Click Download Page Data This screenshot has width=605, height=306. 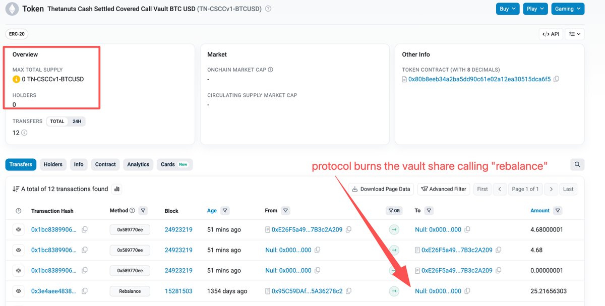click(x=381, y=189)
